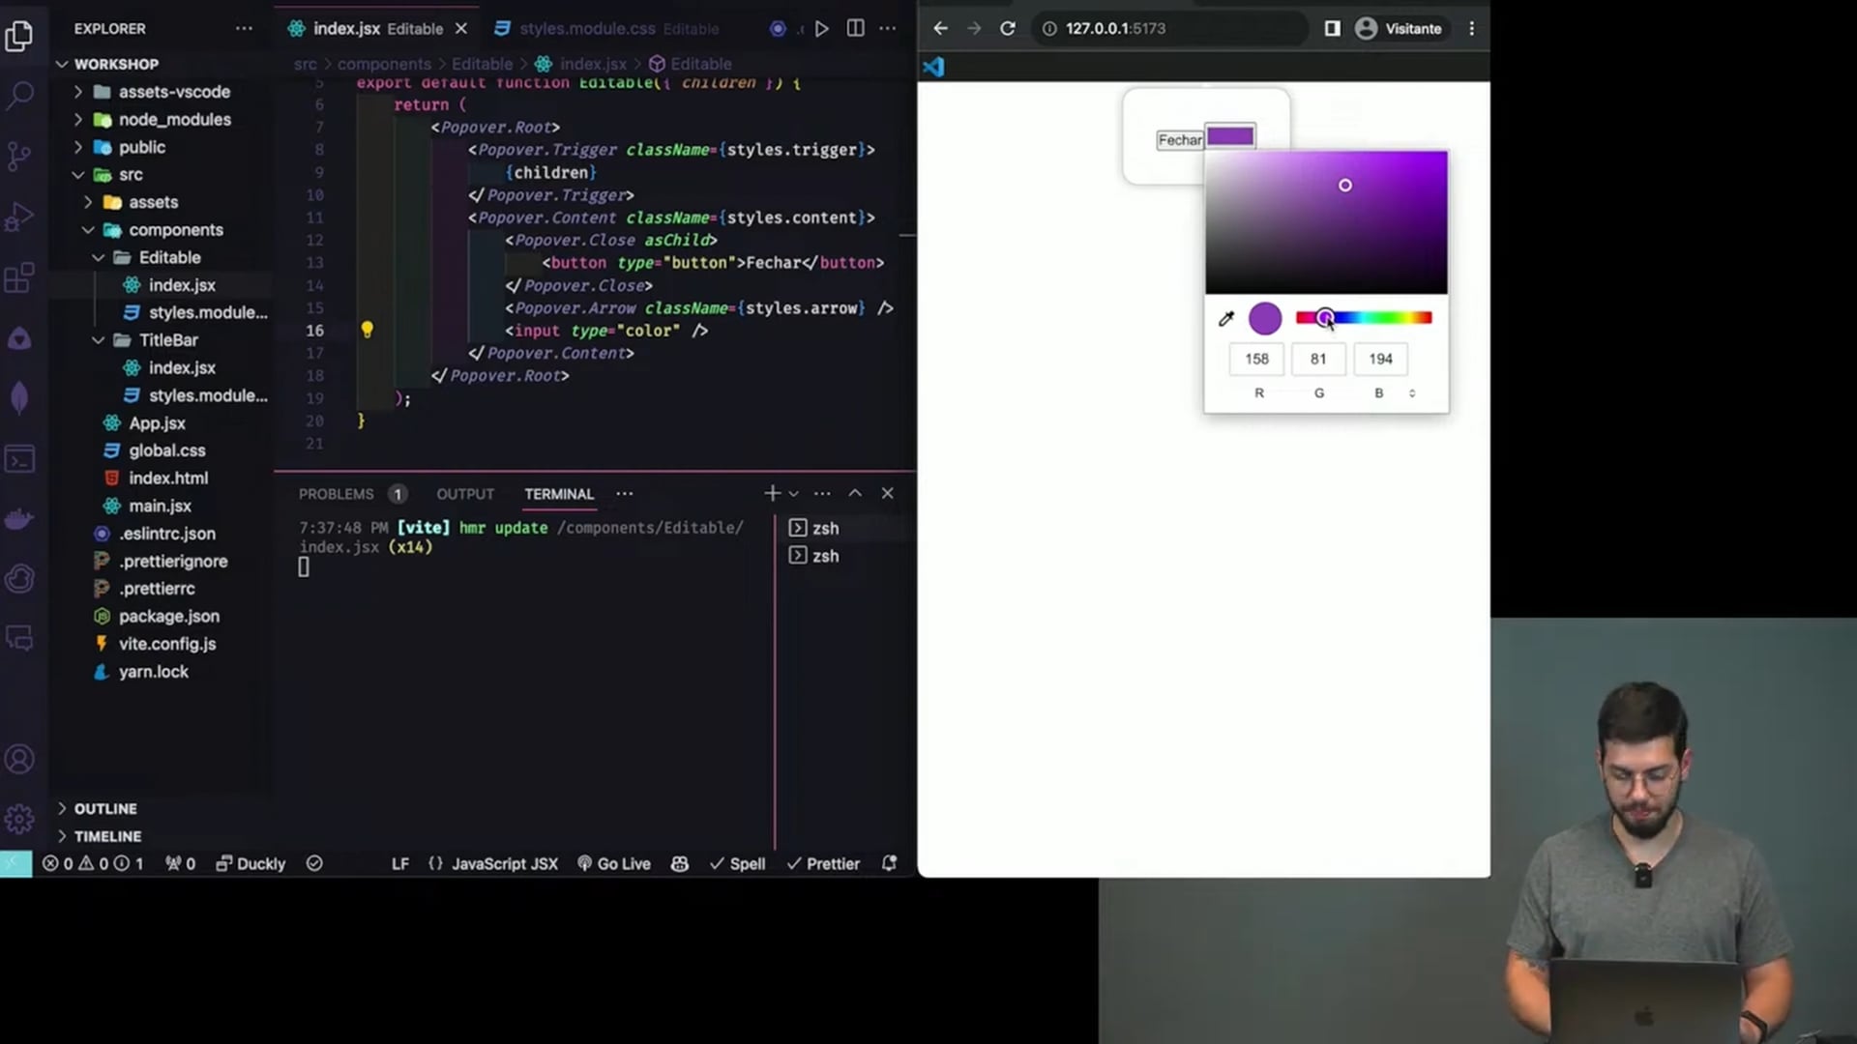
Task: Click the hue slider in color picker
Action: click(x=1363, y=318)
